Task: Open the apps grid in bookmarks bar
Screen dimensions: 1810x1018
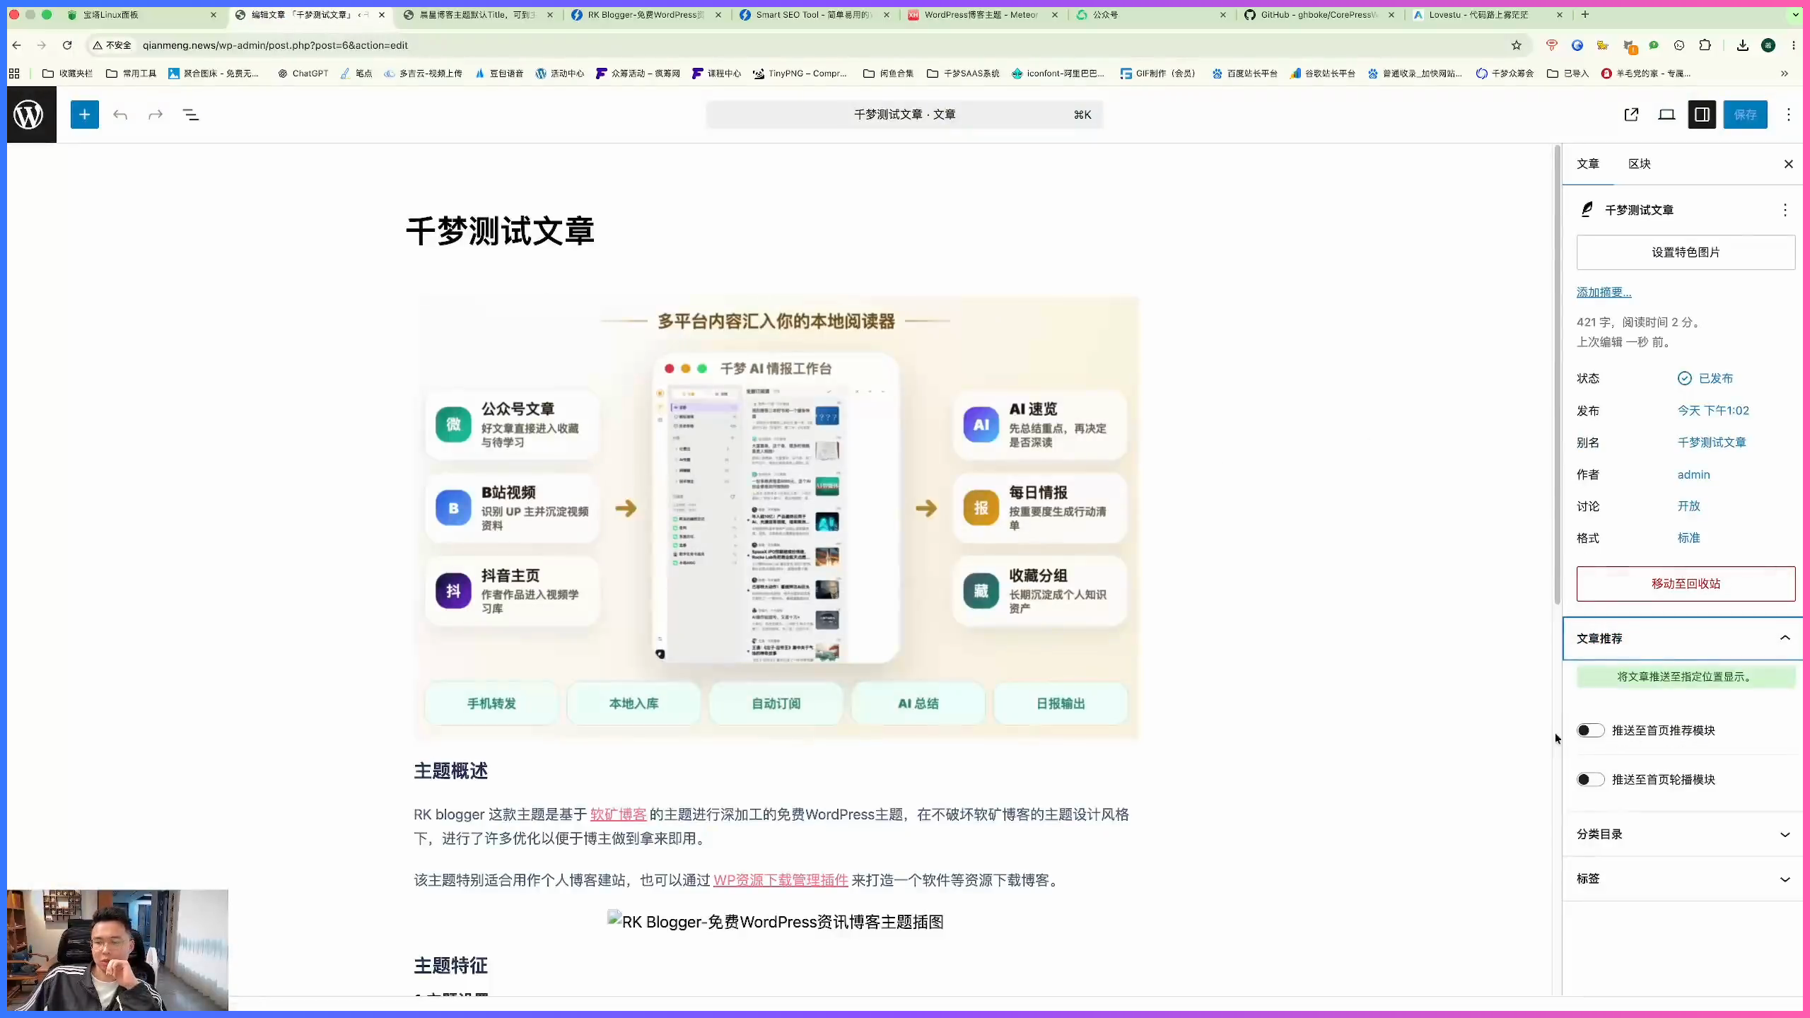Action: coord(14,74)
